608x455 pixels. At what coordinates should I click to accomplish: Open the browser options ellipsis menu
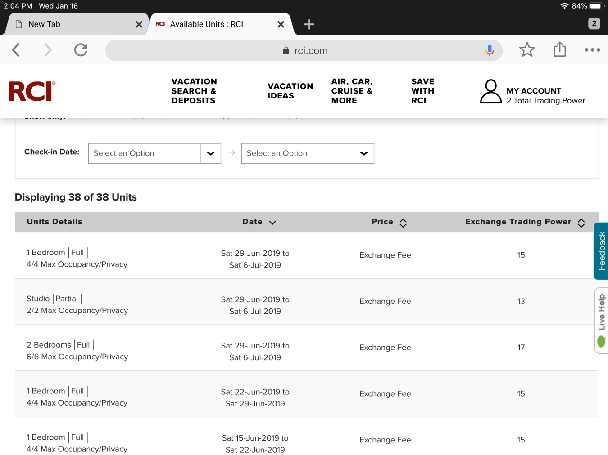tap(592, 50)
